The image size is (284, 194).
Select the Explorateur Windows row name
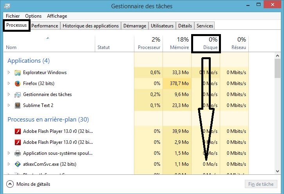click(45, 73)
